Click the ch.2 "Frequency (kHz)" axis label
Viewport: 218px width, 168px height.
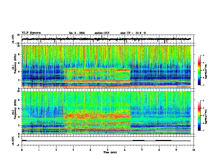(15, 109)
